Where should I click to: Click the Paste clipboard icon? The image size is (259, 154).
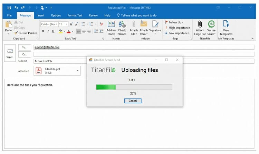(x=8, y=24)
